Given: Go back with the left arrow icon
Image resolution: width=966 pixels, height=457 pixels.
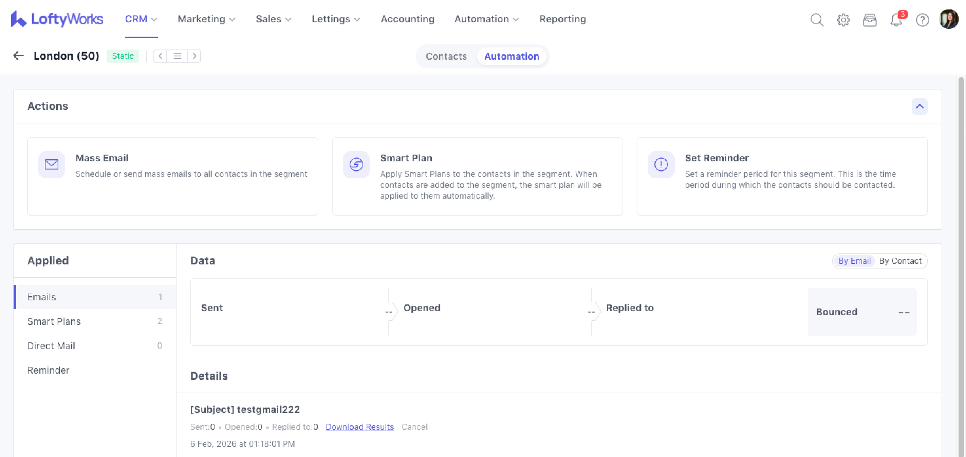Looking at the screenshot, I should pyautogui.click(x=18, y=56).
